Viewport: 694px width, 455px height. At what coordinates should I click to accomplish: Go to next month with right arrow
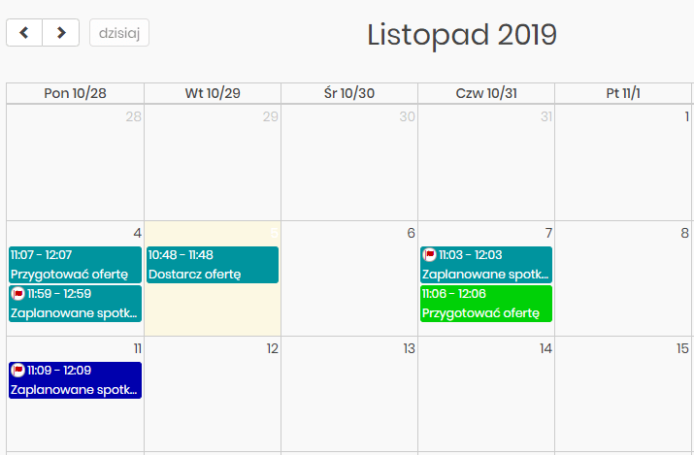(x=61, y=33)
